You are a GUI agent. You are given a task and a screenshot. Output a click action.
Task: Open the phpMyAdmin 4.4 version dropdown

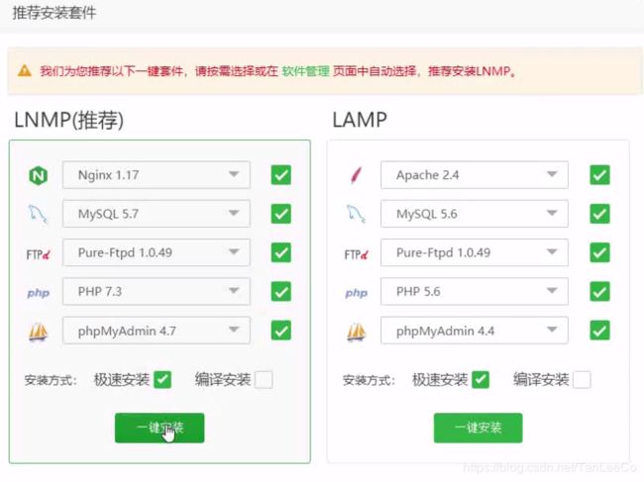[475, 331]
